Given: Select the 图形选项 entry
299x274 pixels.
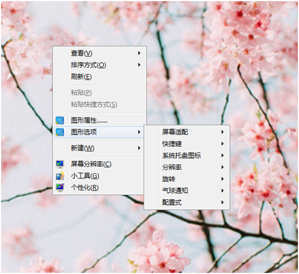Looking at the screenshot, I should (x=99, y=132).
